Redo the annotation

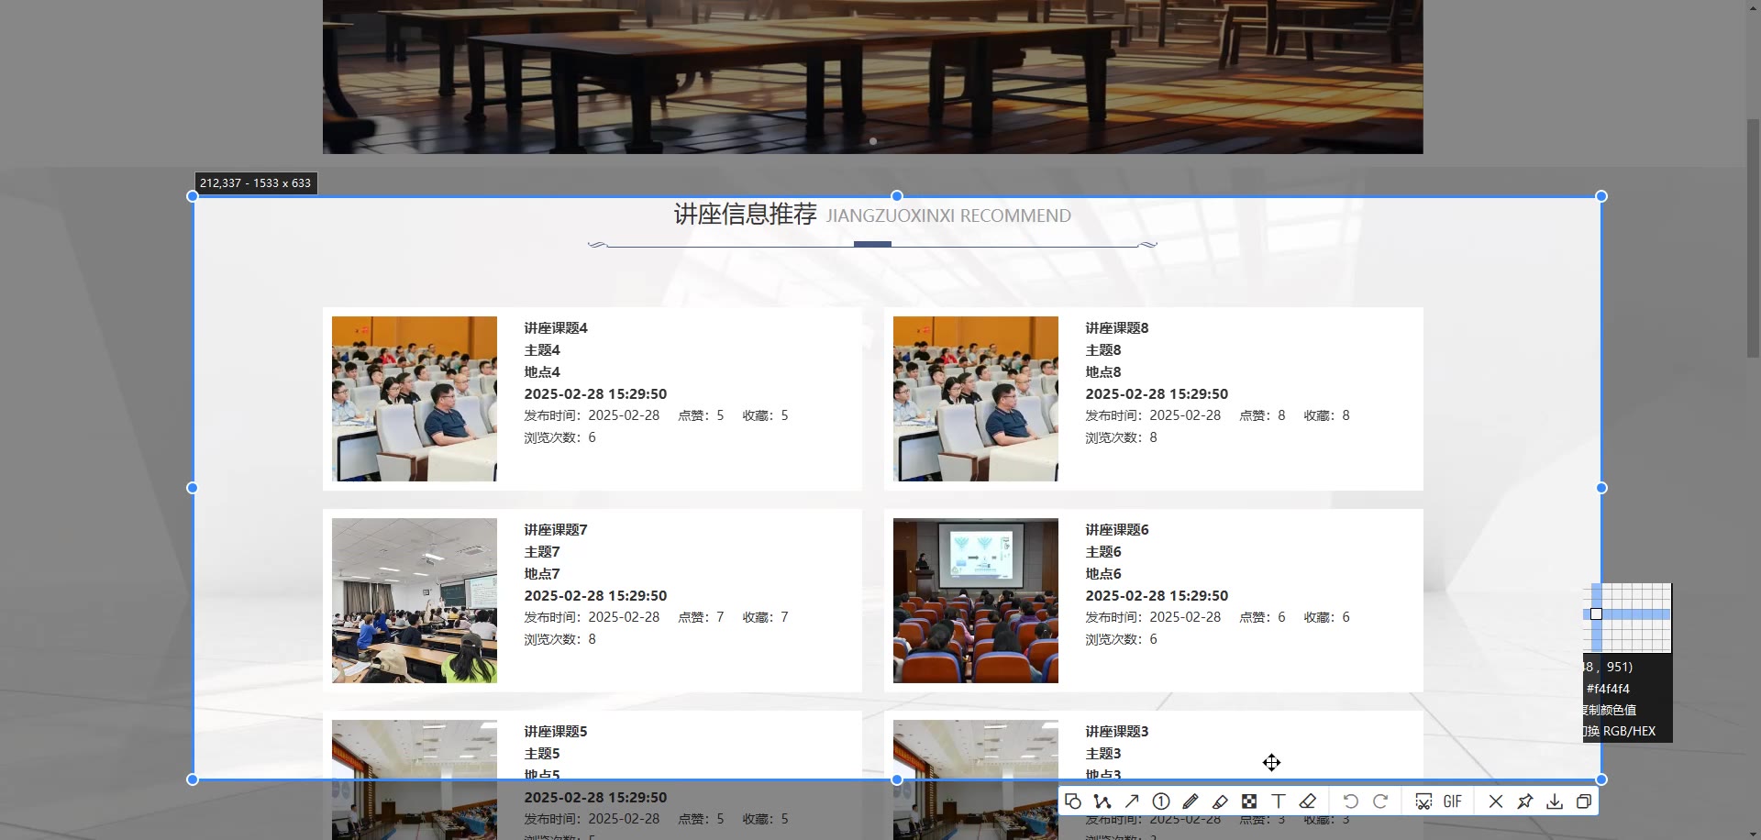1380,801
